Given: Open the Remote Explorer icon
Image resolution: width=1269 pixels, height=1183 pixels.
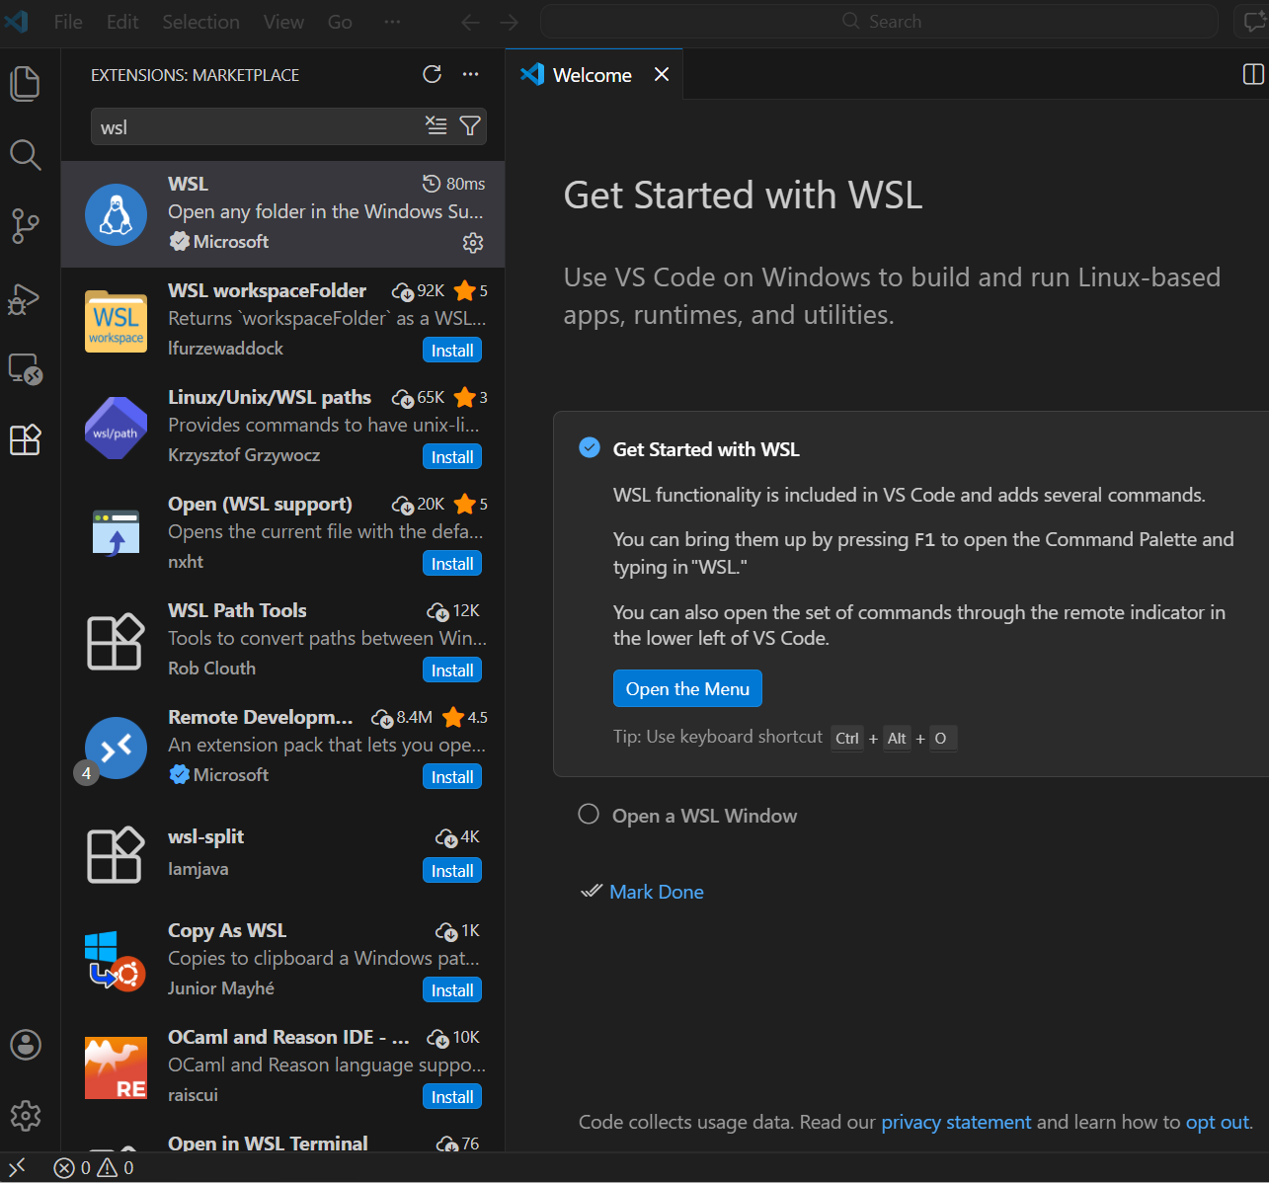Looking at the screenshot, I should pyautogui.click(x=25, y=369).
